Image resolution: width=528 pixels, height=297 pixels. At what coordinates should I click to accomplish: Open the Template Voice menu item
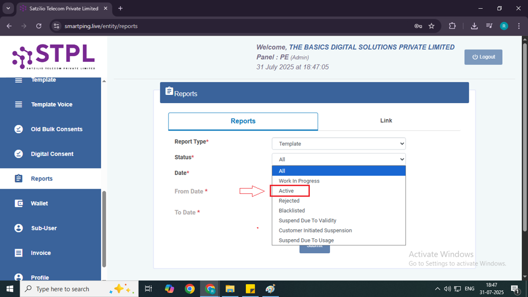[51, 104]
